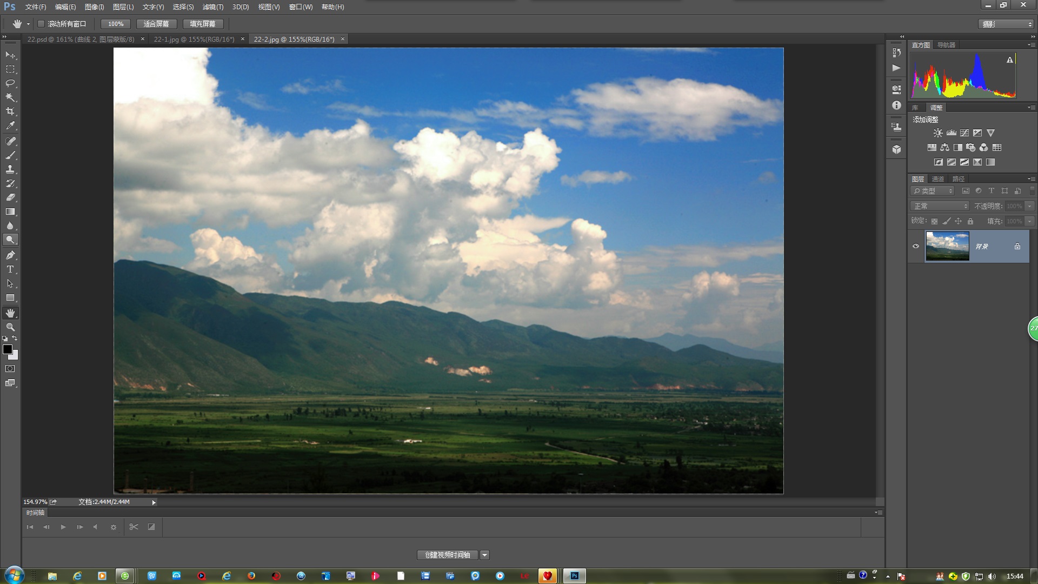Click the 适合屏幕 Fit Screen button
This screenshot has height=584, width=1038.
156,24
